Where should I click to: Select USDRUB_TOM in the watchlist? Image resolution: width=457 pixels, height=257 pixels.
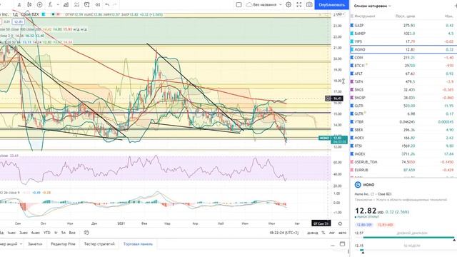click(403, 162)
